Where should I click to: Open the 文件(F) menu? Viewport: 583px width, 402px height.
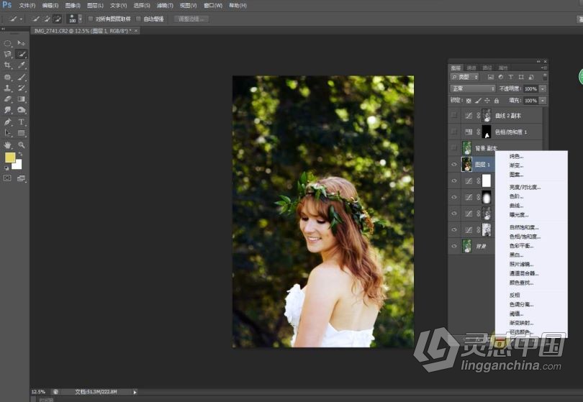[x=27, y=6]
